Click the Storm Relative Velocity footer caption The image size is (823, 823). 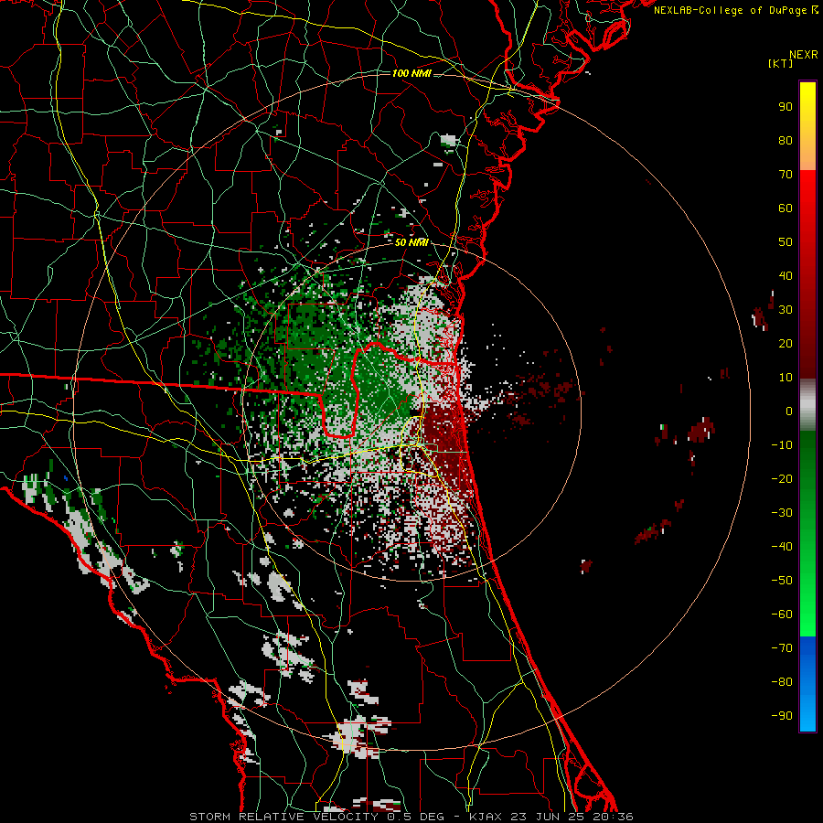pos(411,817)
